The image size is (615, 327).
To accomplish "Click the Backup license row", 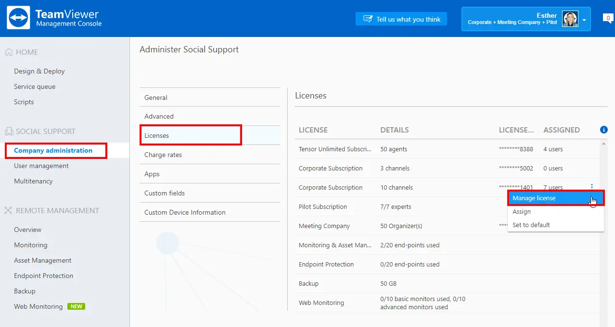I will (x=448, y=283).
